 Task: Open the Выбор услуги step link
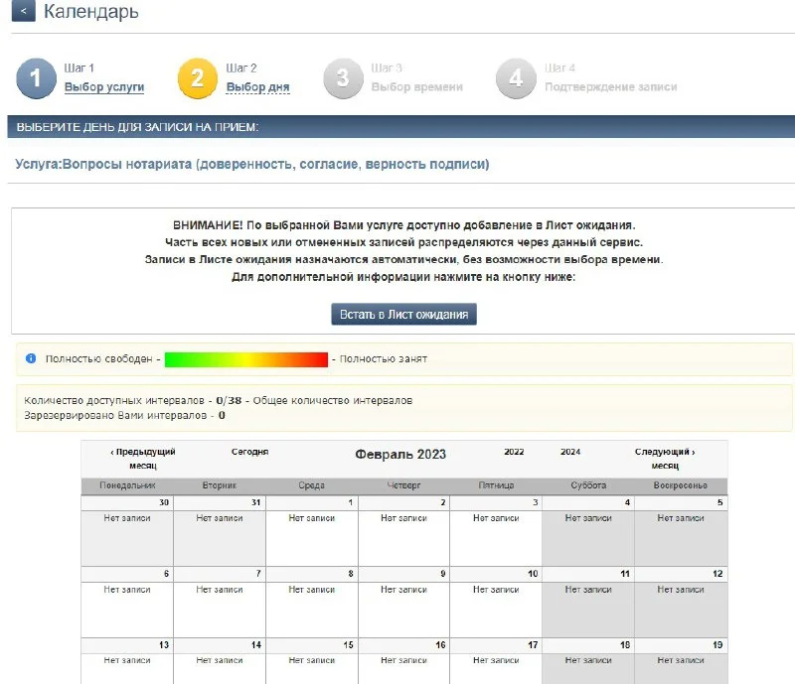[104, 87]
